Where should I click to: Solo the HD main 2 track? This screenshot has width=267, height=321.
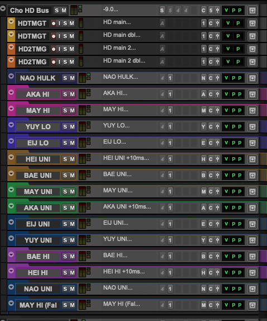point(65,49)
